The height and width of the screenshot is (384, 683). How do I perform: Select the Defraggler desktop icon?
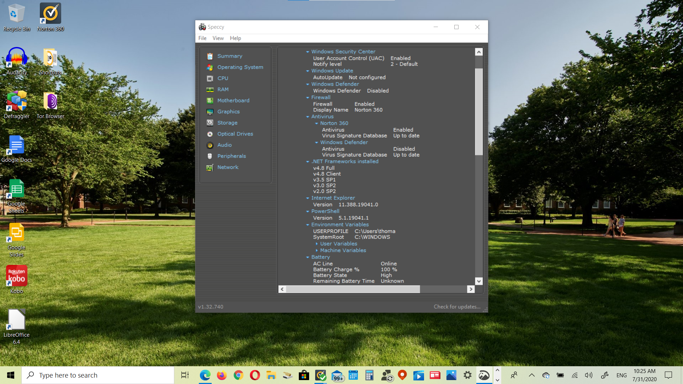[x=17, y=105]
